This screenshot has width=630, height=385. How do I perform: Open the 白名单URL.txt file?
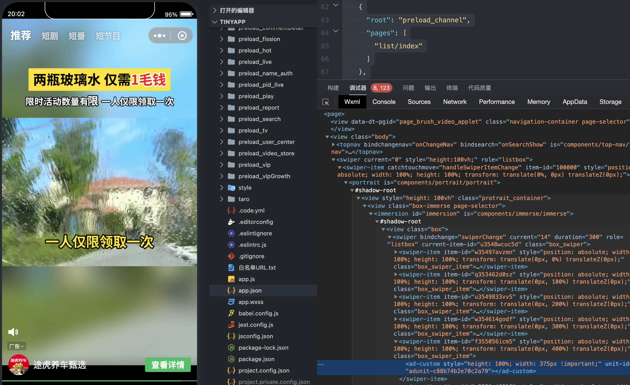(257, 268)
